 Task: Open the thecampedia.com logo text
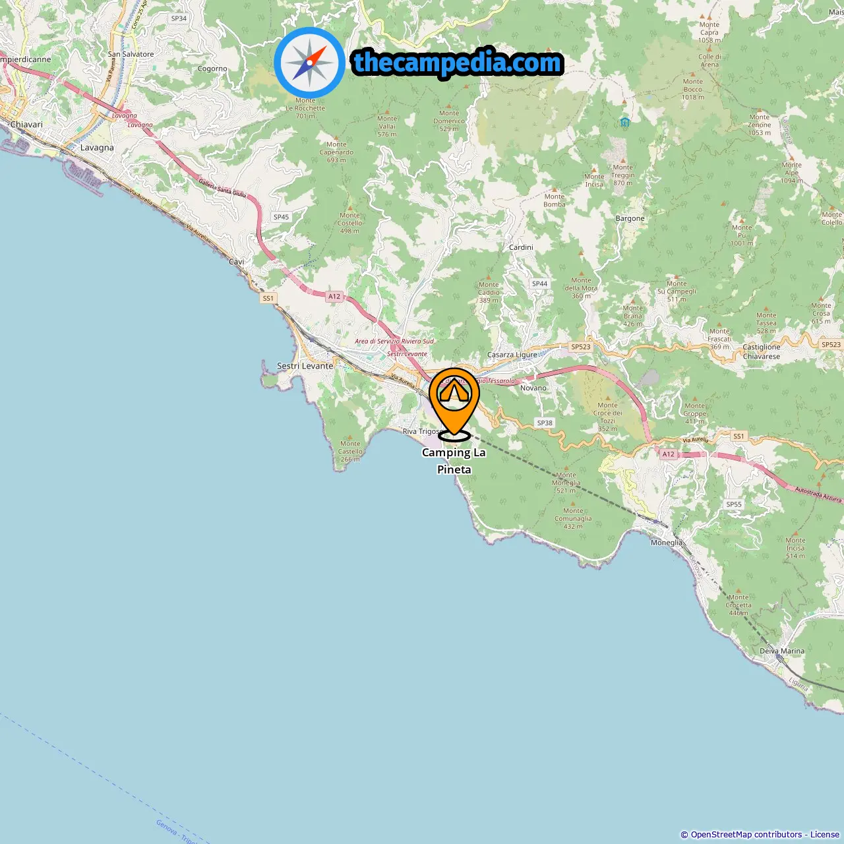coord(458,63)
